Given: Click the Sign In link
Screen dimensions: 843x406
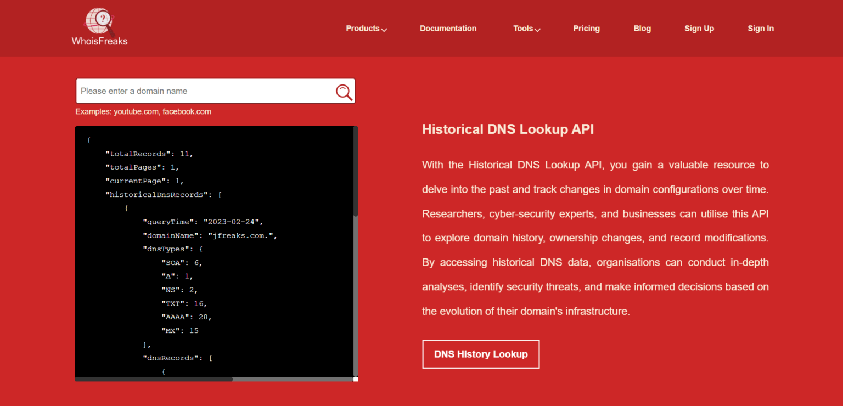Looking at the screenshot, I should point(761,28).
